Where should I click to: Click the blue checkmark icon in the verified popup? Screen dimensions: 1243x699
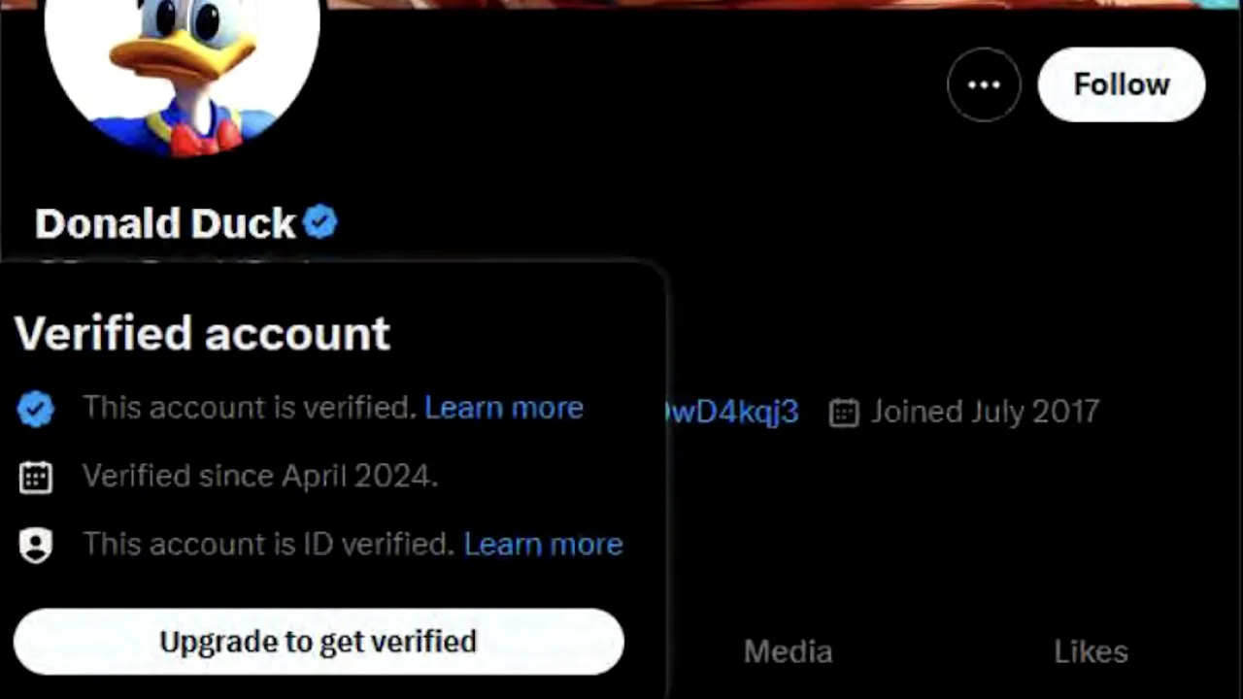pyautogui.click(x=36, y=409)
